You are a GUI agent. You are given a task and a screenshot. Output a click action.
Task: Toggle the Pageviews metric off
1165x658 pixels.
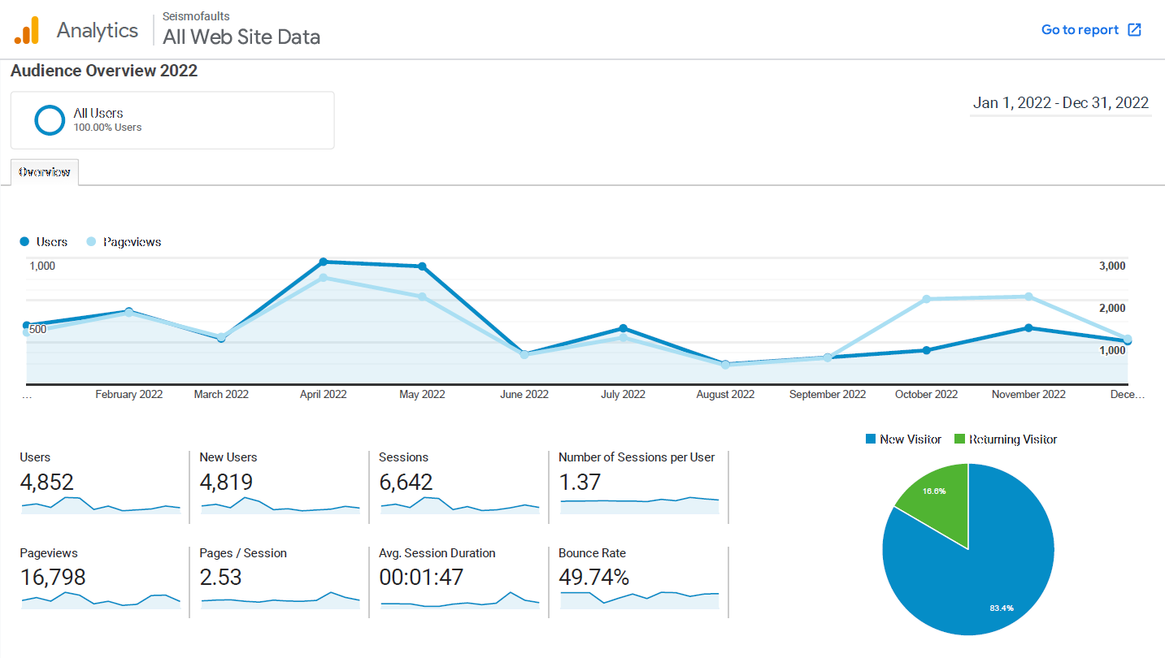tap(124, 241)
